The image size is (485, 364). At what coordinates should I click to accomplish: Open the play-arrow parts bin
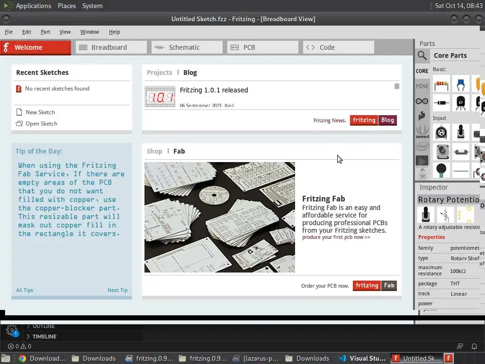(422, 161)
